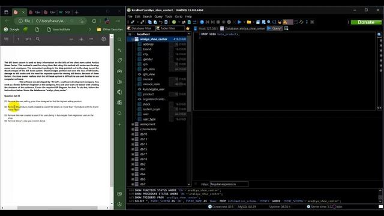Click the green Refresh icon in HeidiSQL toolbar

(174, 22)
